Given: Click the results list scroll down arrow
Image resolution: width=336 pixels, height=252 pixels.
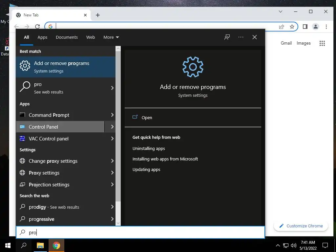Looking at the screenshot, I should pos(118,223).
